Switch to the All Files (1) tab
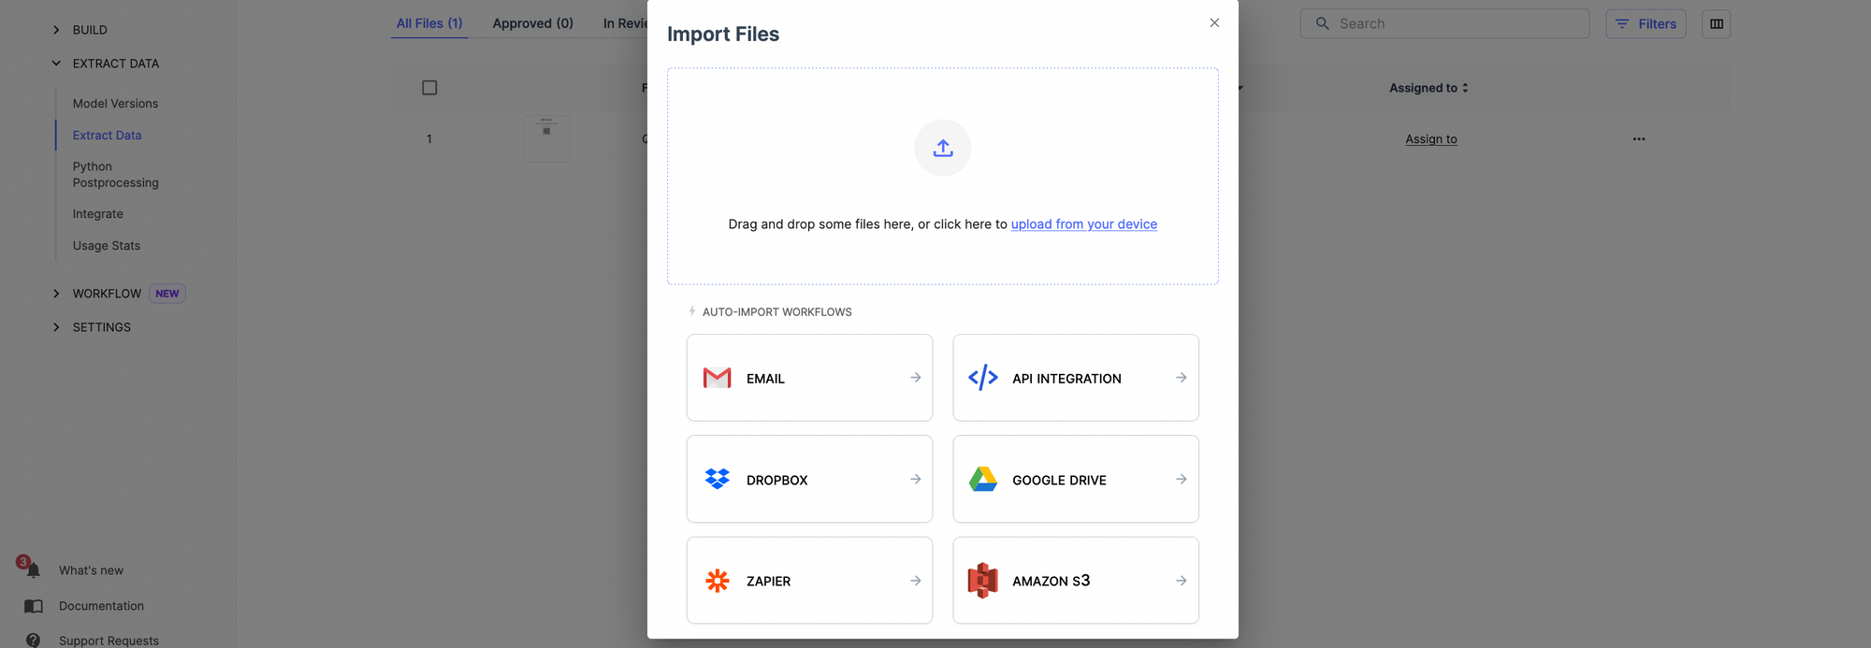Image resolution: width=1871 pixels, height=648 pixels. point(429,23)
